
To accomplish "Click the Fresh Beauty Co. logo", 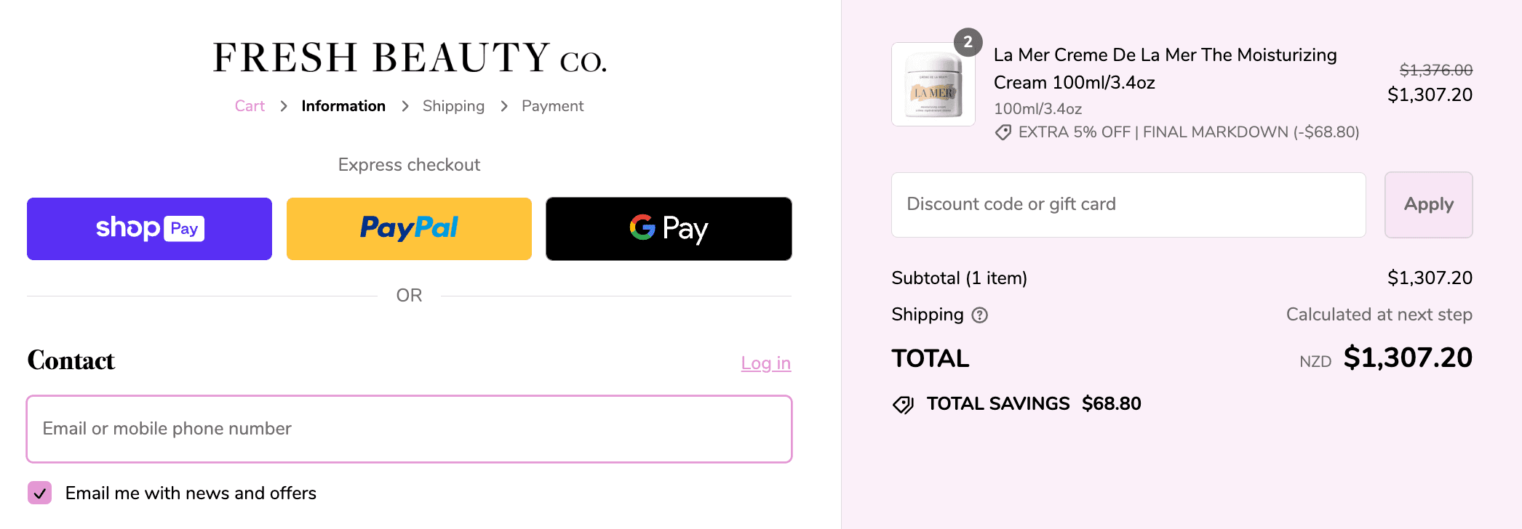I will (409, 58).
